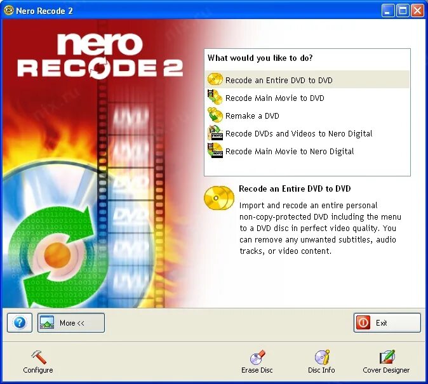Click the Cover Designer label
The height and width of the screenshot is (384, 428).
tap(386, 370)
